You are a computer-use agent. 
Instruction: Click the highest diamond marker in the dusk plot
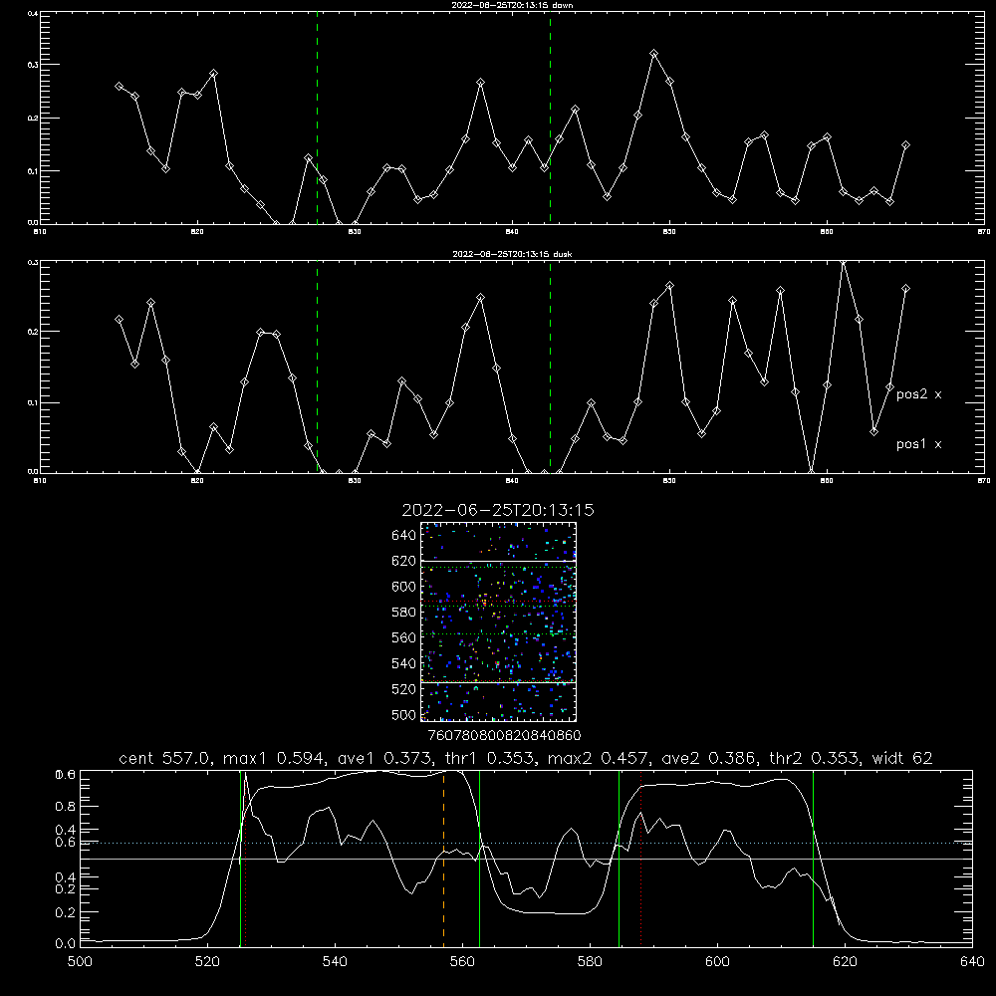coord(843,262)
